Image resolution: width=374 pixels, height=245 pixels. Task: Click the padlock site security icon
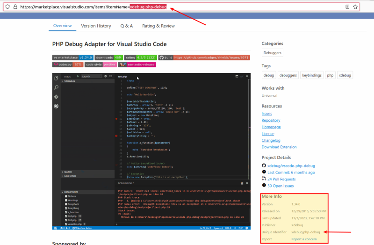(15, 7)
